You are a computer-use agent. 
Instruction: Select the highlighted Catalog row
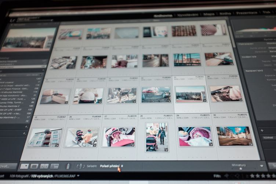pyautogui.click(x=23, y=67)
